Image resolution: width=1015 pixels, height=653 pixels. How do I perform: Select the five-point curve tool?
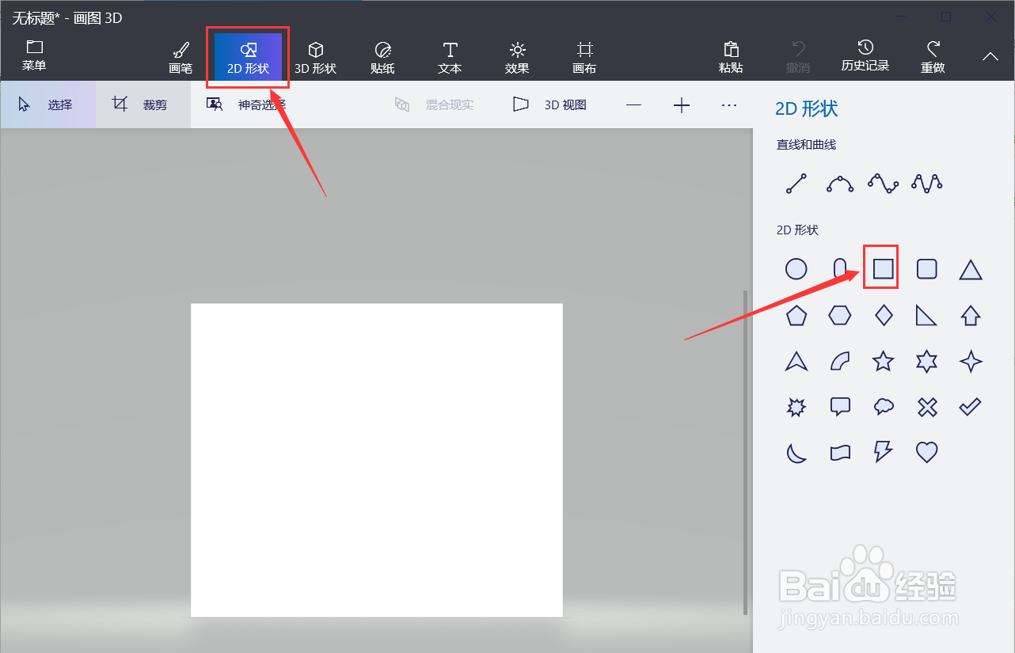point(926,184)
